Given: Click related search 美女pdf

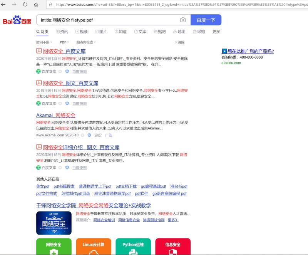Looking at the screenshot, I should tap(43, 186).
